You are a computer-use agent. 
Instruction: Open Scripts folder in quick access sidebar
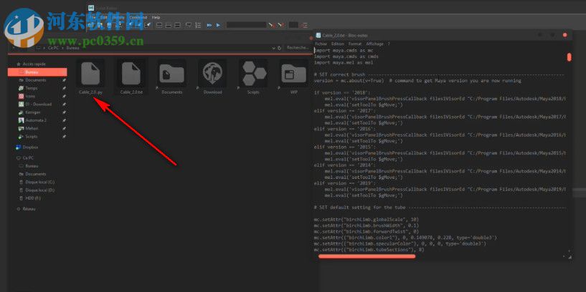click(32, 137)
